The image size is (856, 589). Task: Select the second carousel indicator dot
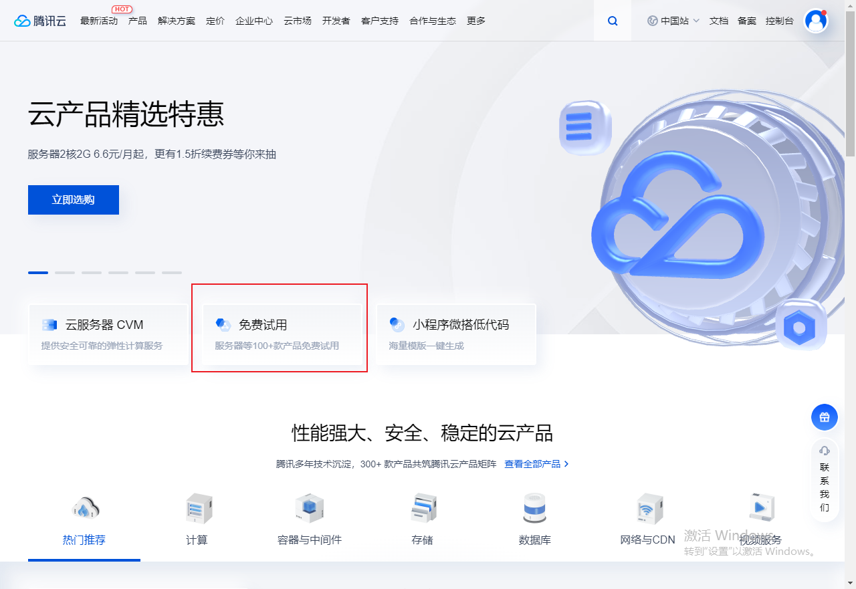click(64, 273)
